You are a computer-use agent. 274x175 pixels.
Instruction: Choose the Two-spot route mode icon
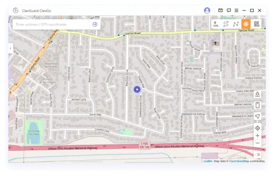(226, 24)
